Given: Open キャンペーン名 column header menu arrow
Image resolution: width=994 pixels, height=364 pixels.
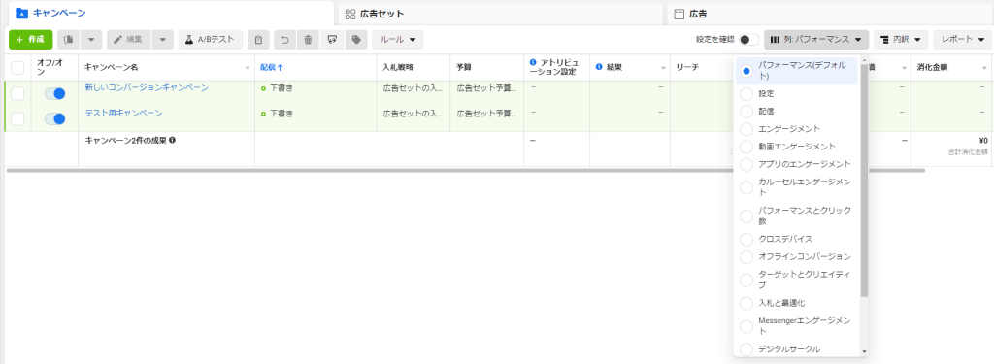Looking at the screenshot, I should (248, 67).
